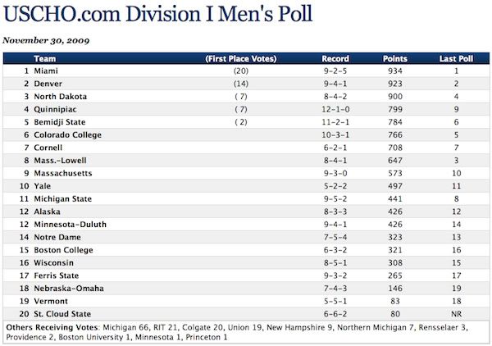Click the North Dakota team name
492x346 pixels.
click(59, 97)
